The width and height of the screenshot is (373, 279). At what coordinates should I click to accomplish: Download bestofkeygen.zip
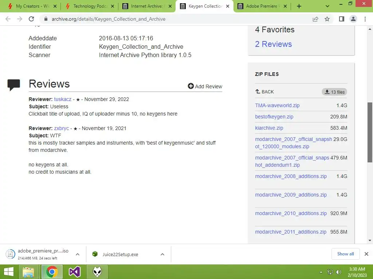point(274,117)
